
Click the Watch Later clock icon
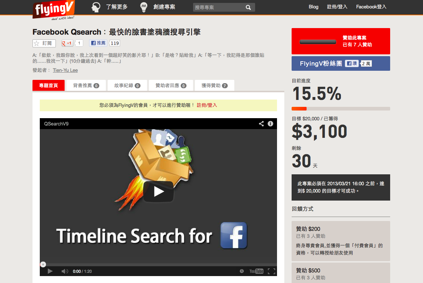click(x=242, y=271)
